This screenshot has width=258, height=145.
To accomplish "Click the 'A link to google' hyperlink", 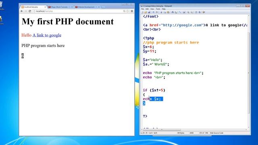I will pyautogui.click(x=47, y=35).
